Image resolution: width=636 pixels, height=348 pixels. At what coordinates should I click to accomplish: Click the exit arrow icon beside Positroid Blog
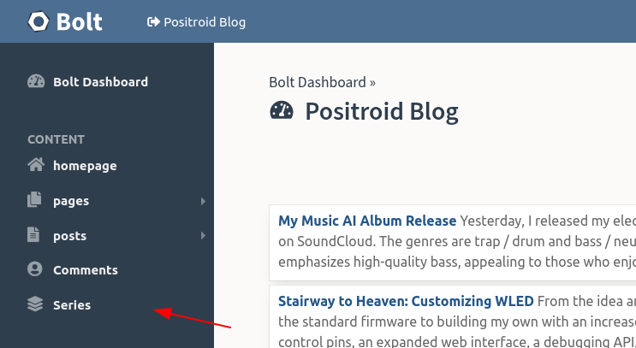tap(153, 22)
